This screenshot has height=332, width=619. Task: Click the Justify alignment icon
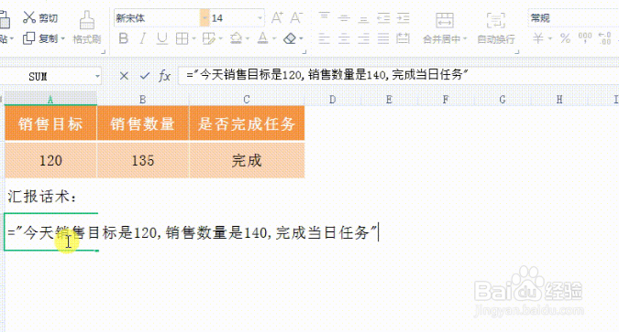383,38
